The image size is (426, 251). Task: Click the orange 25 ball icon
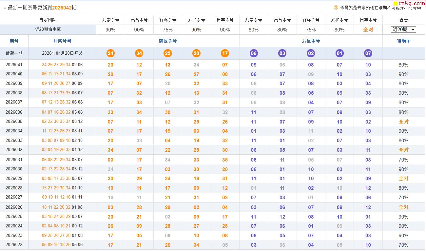168,53
